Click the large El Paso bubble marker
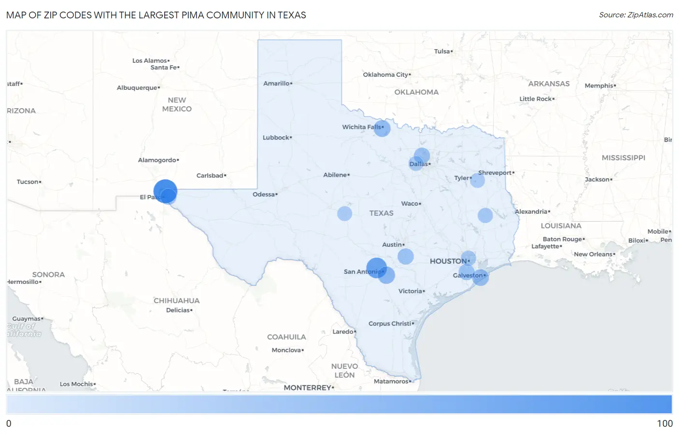679x434 pixels. pyautogui.click(x=165, y=191)
